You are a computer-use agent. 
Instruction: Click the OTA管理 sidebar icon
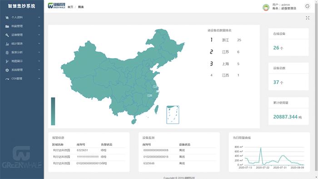pyautogui.click(x=7, y=79)
